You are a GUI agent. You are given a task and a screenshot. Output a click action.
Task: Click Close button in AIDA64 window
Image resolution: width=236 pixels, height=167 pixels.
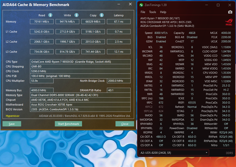pyautogui.click(x=125, y=124)
